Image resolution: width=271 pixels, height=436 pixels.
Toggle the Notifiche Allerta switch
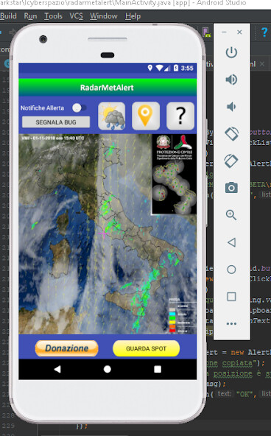click(80, 108)
